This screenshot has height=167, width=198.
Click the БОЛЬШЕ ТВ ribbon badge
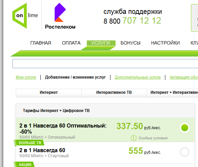[29, 143]
